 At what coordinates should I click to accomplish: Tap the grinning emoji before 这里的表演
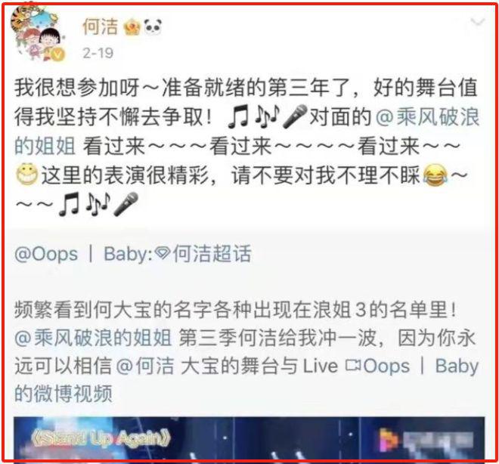tap(26, 175)
